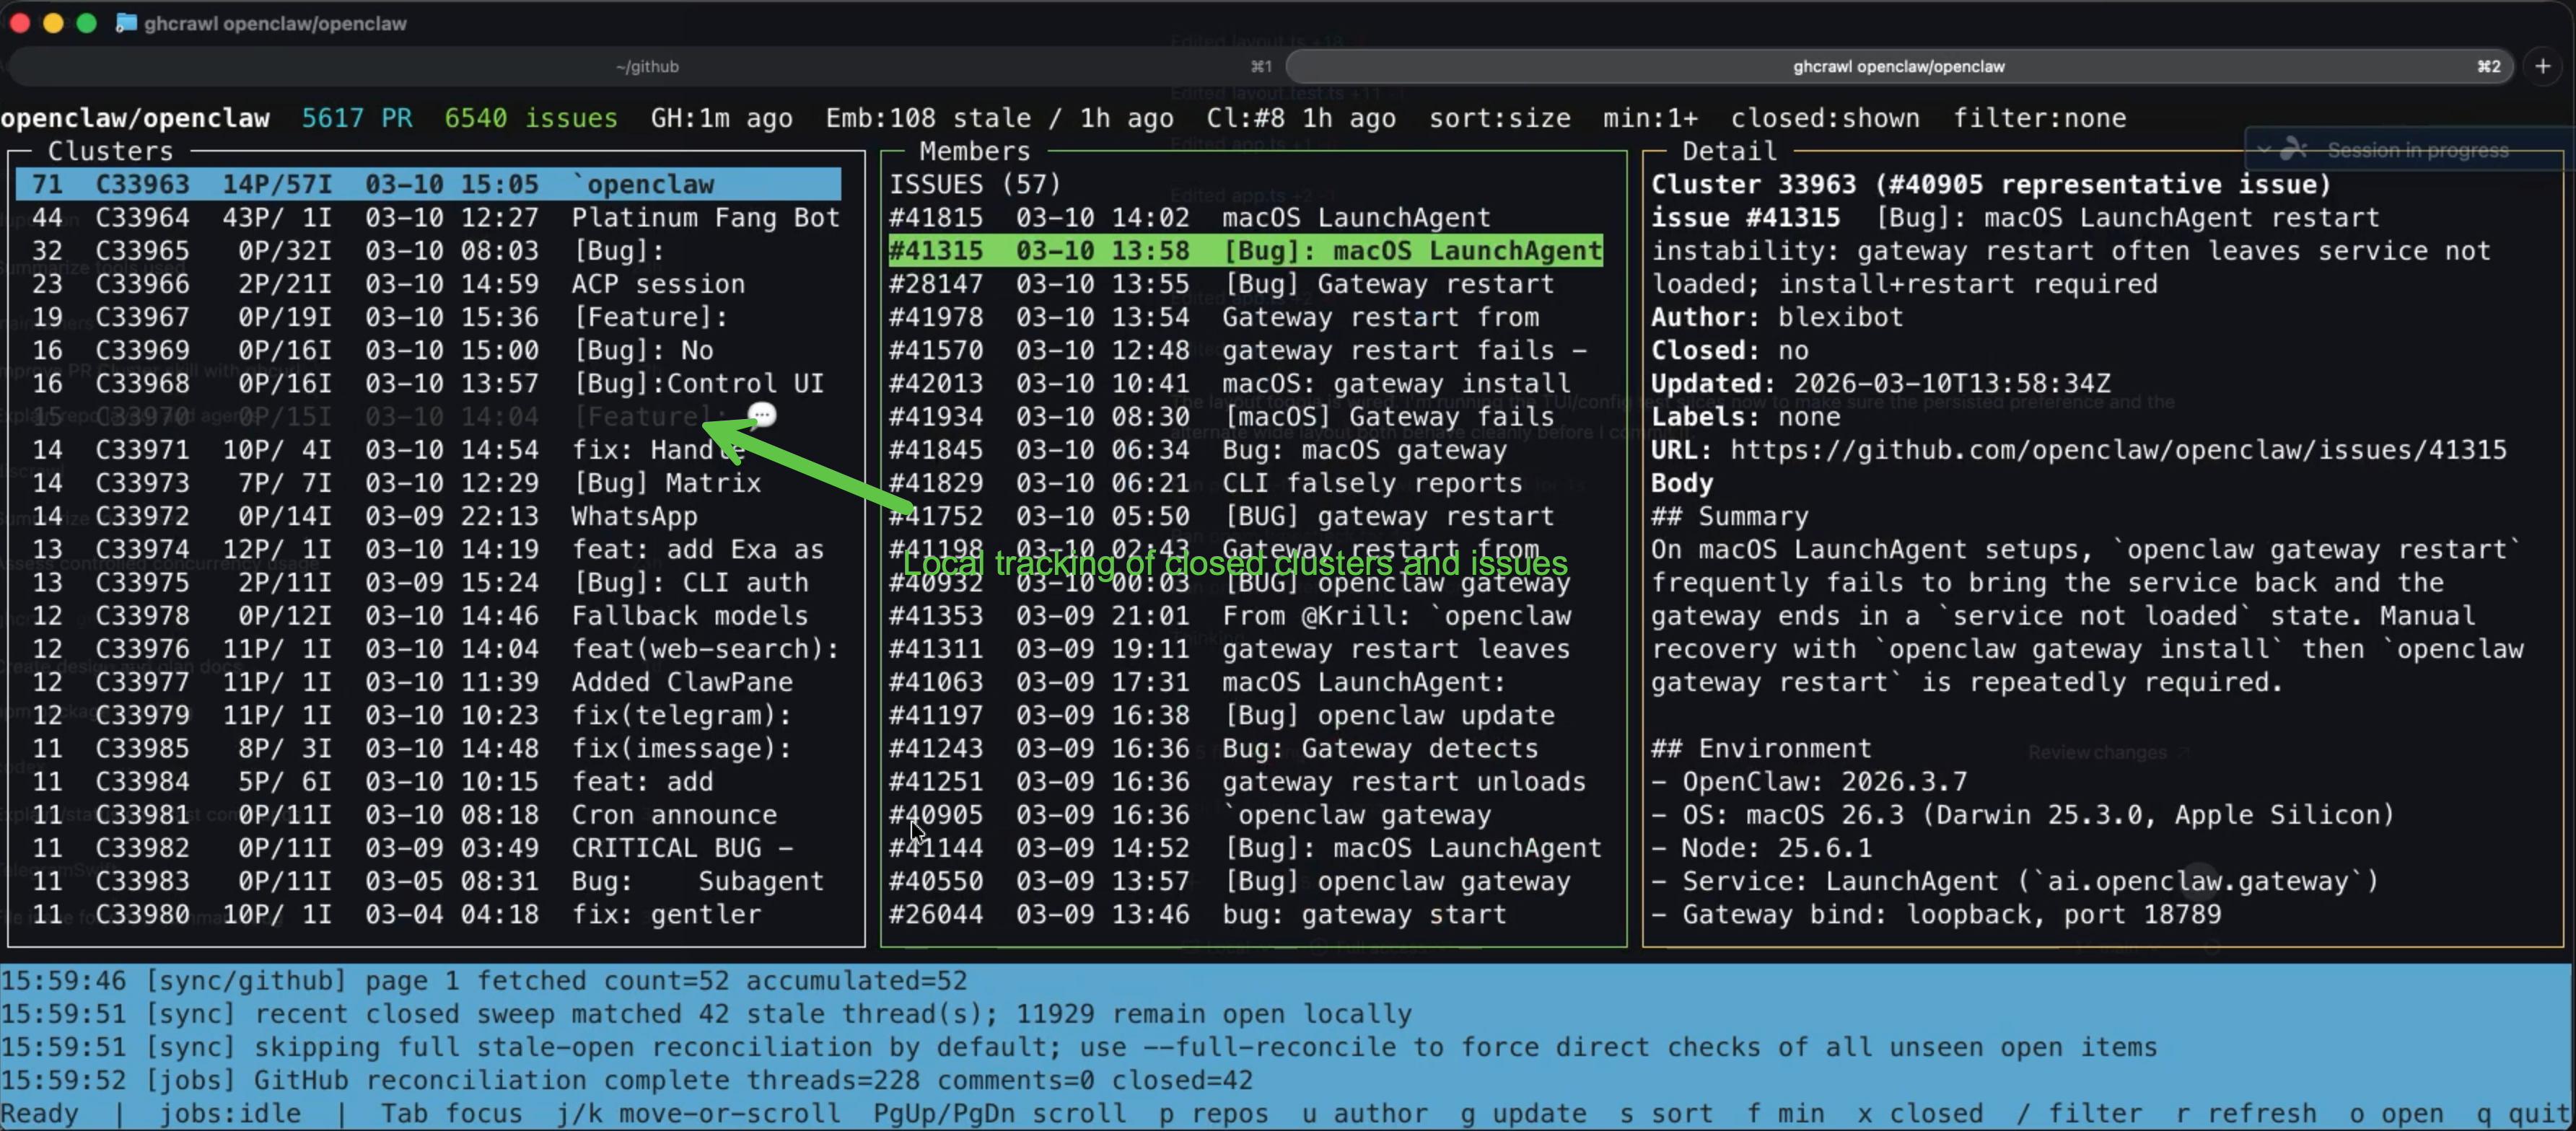Switch to the '~/github' terminal tab
The height and width of the screenshot is (1131, 2576).
click(x=648, y=66)
